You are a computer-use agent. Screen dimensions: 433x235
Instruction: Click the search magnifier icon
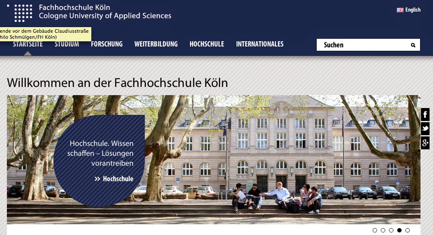click(x=413, y=45)
